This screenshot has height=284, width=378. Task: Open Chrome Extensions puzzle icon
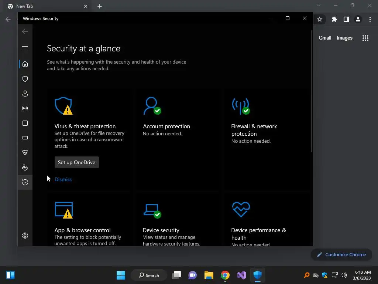(x=334, y=19)
